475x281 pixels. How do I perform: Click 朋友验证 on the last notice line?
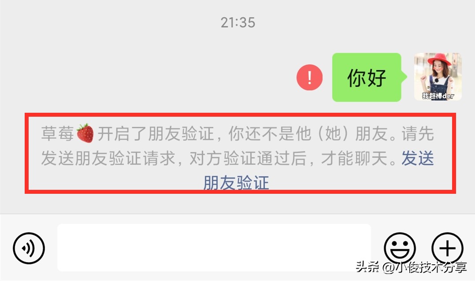point(236,183)
